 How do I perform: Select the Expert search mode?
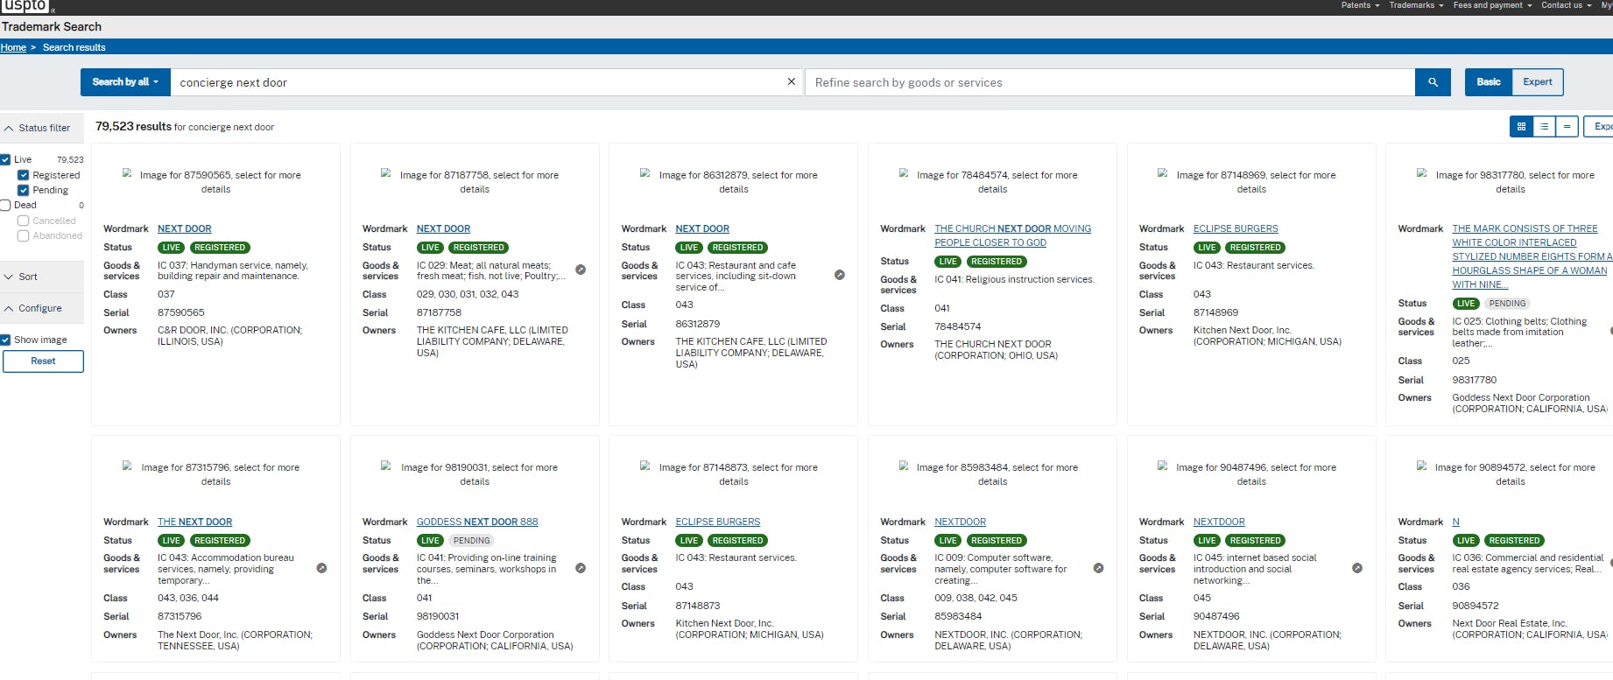[1538, 82]
